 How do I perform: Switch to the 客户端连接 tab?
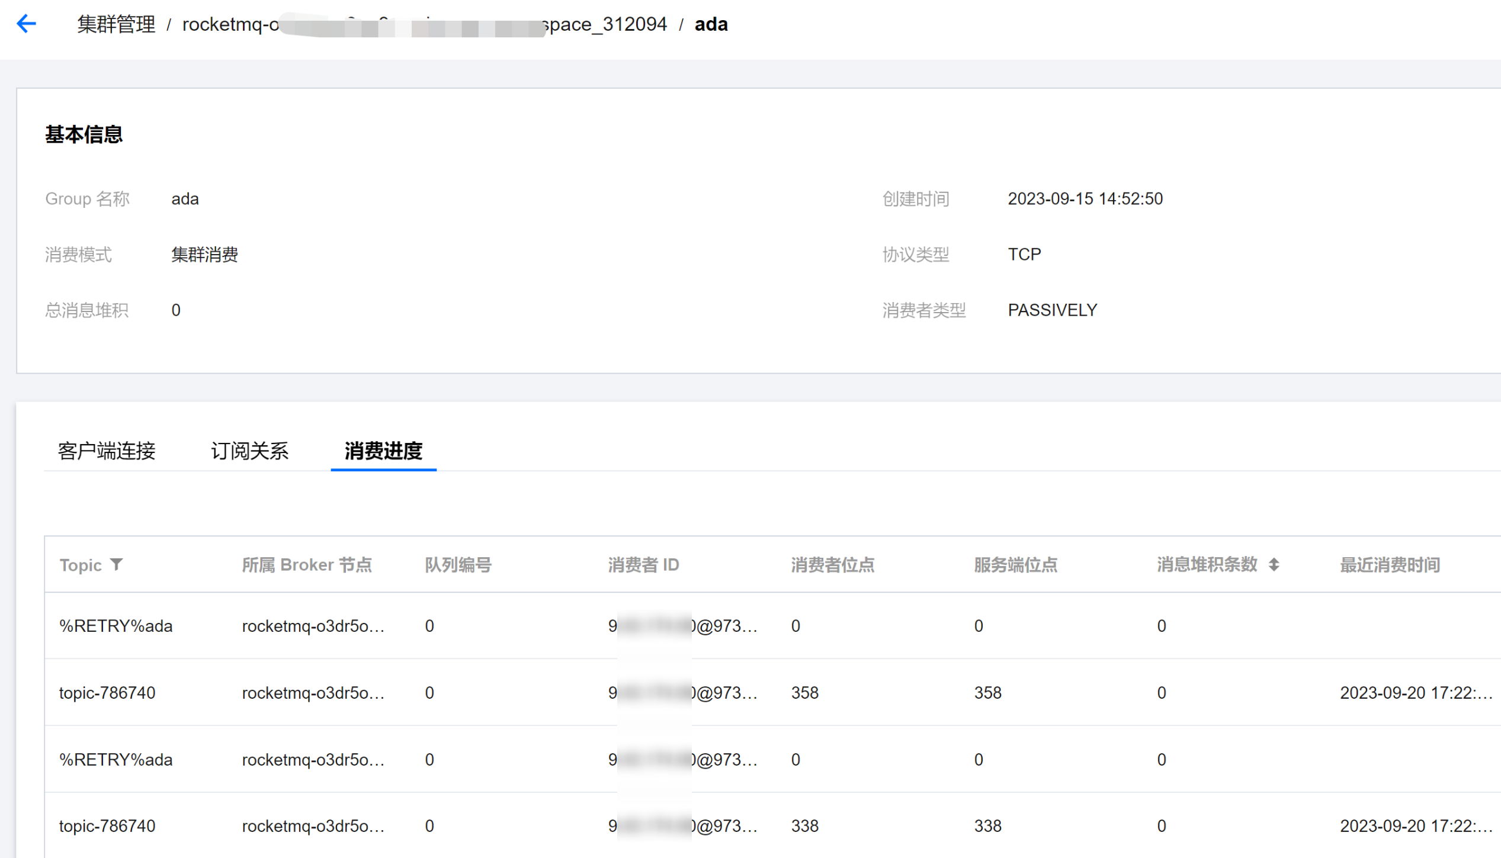[107, 451]
